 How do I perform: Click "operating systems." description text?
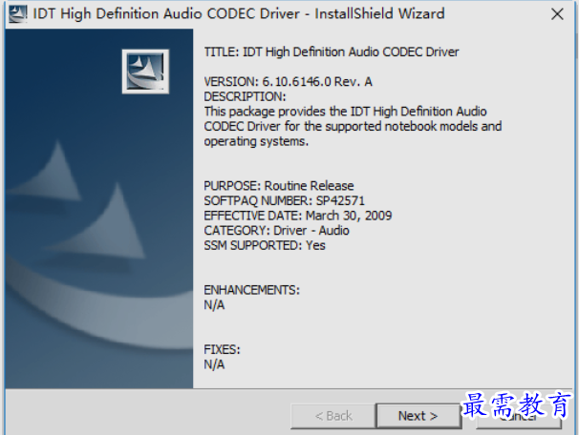pos(256,141)
